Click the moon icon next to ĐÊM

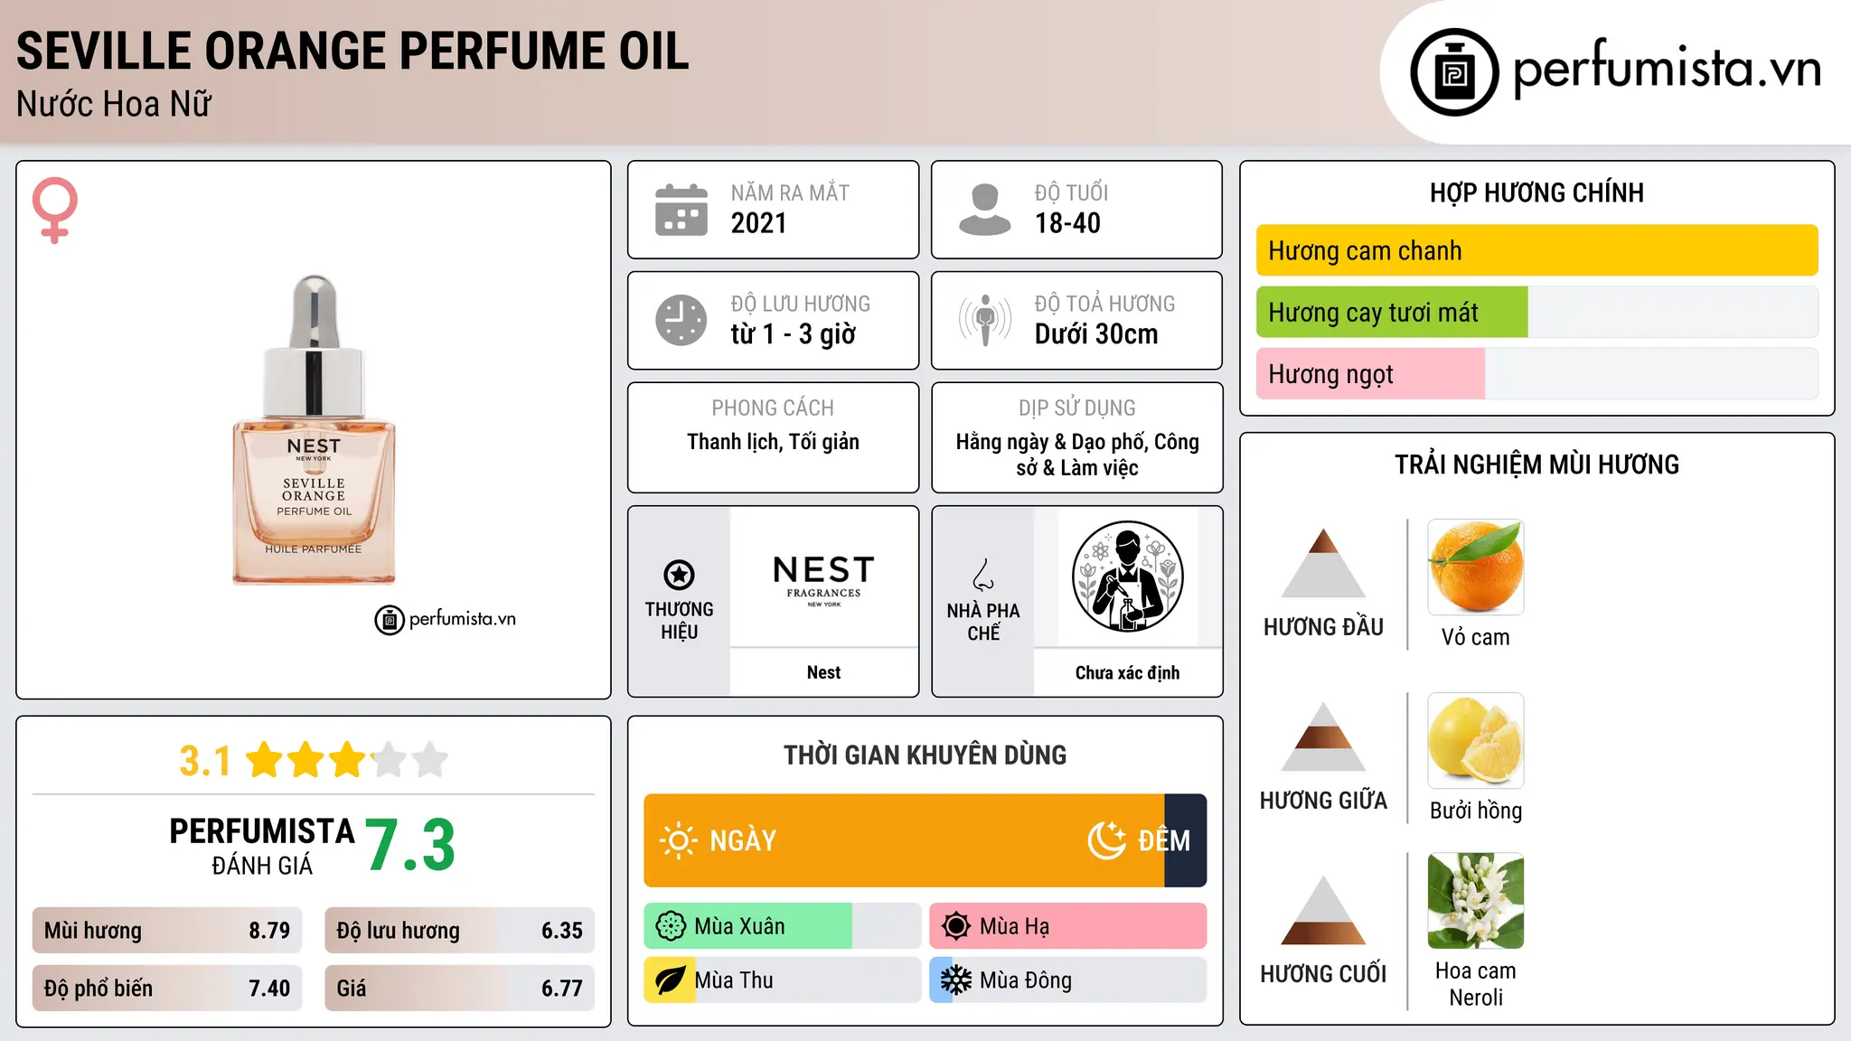click(x=1106, y=840)
